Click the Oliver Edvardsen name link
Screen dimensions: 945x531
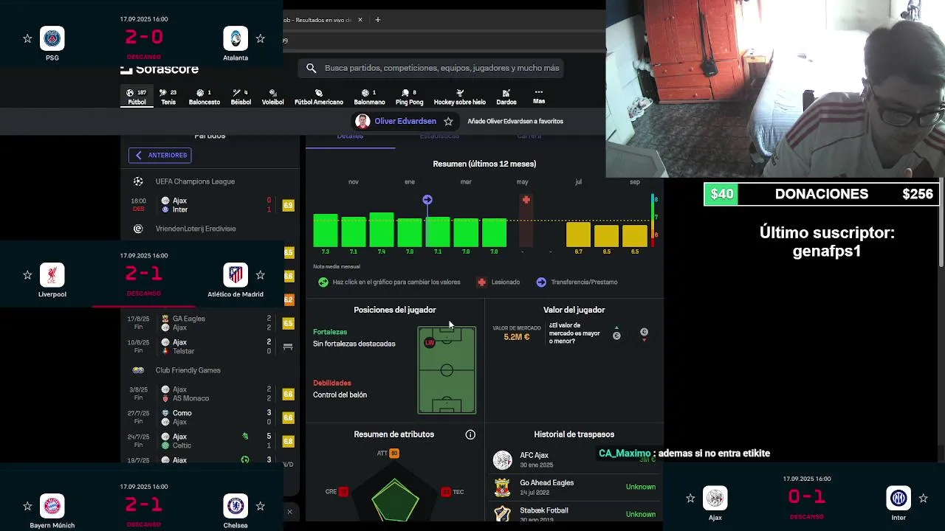(405, 121)
